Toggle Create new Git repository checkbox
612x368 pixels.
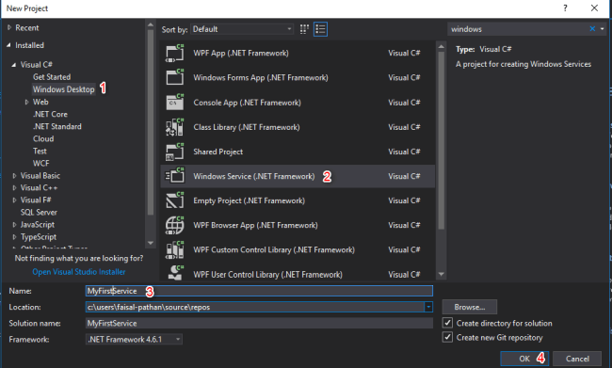pos(447,337)
